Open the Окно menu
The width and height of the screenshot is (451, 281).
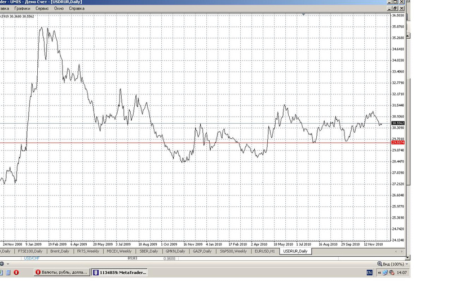click(x=59, y=9)
